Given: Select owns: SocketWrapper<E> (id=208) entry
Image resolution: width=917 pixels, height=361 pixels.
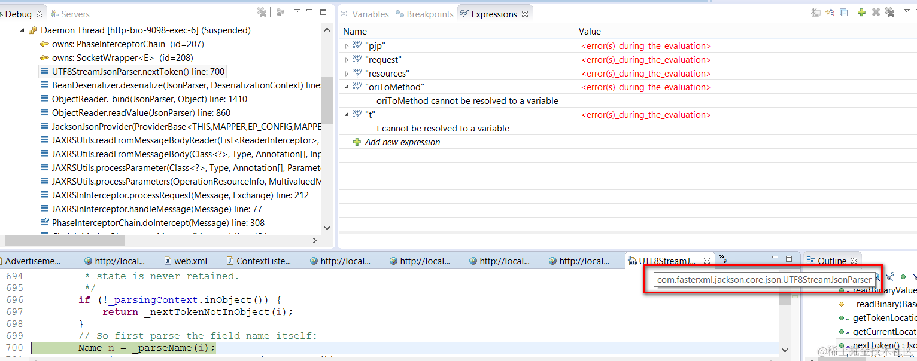Looking at the screenshot, I should pos(117,58).
